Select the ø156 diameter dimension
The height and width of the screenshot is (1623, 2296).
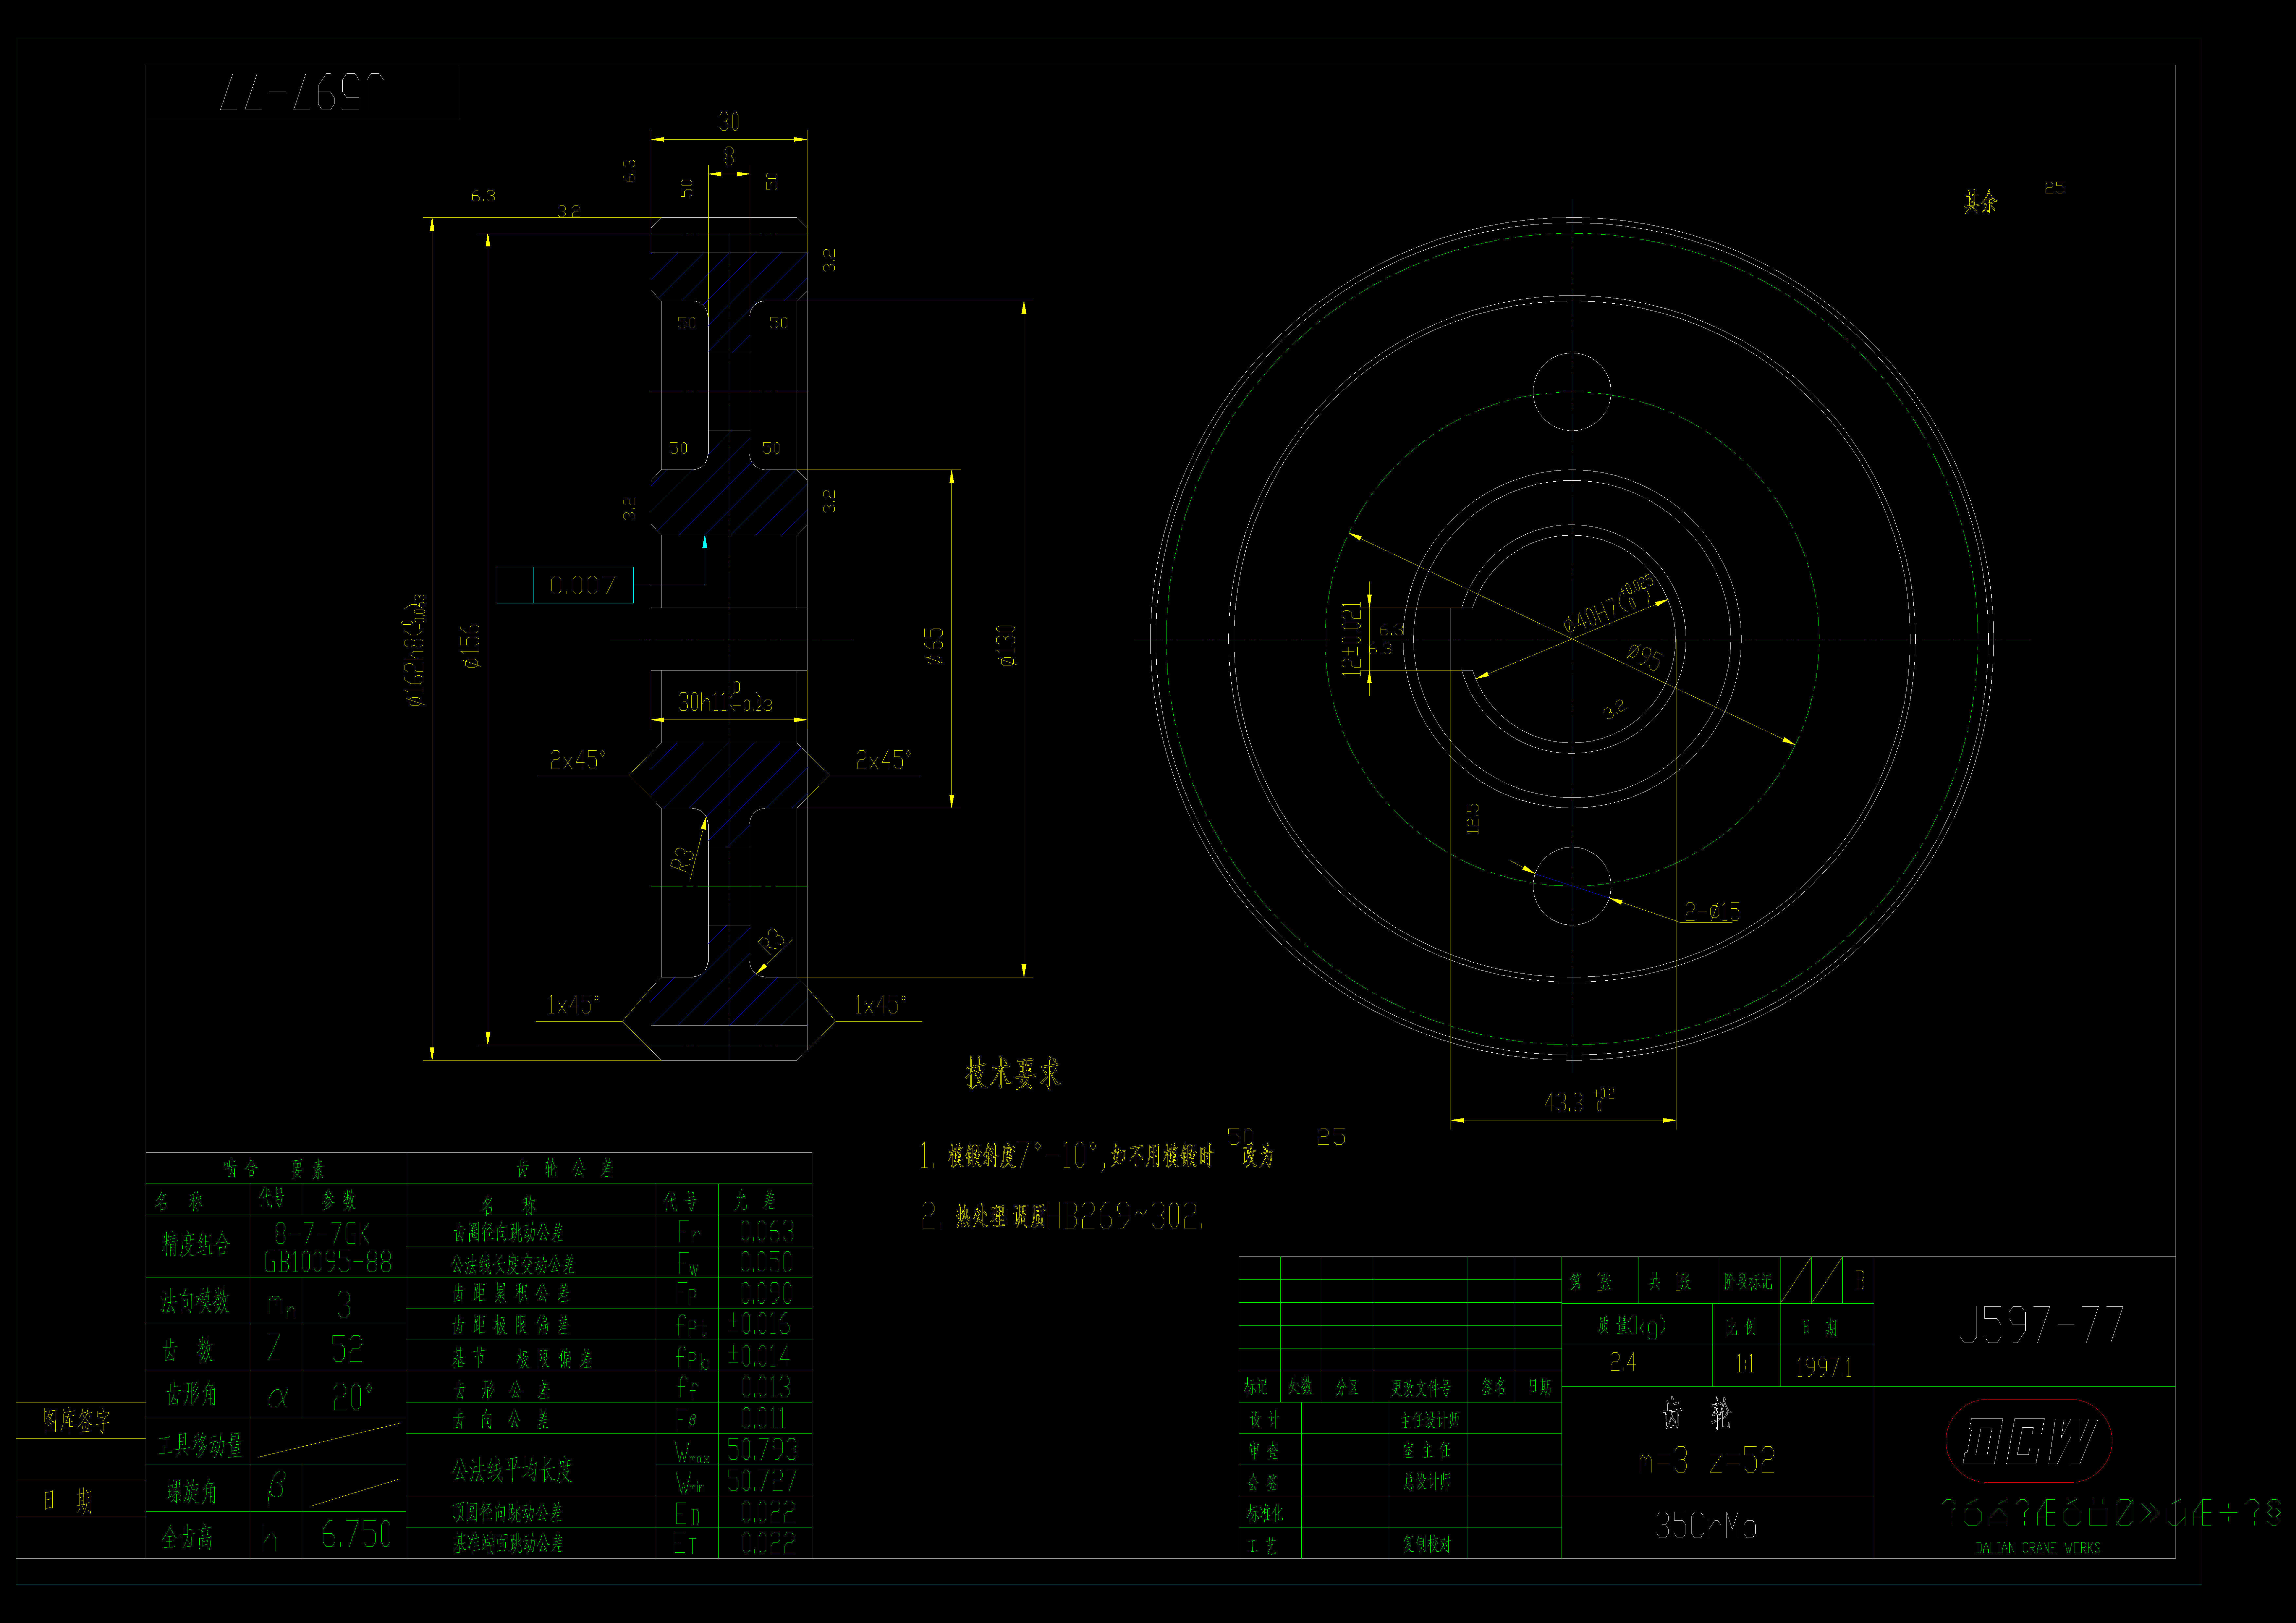[x=470, y=646]
